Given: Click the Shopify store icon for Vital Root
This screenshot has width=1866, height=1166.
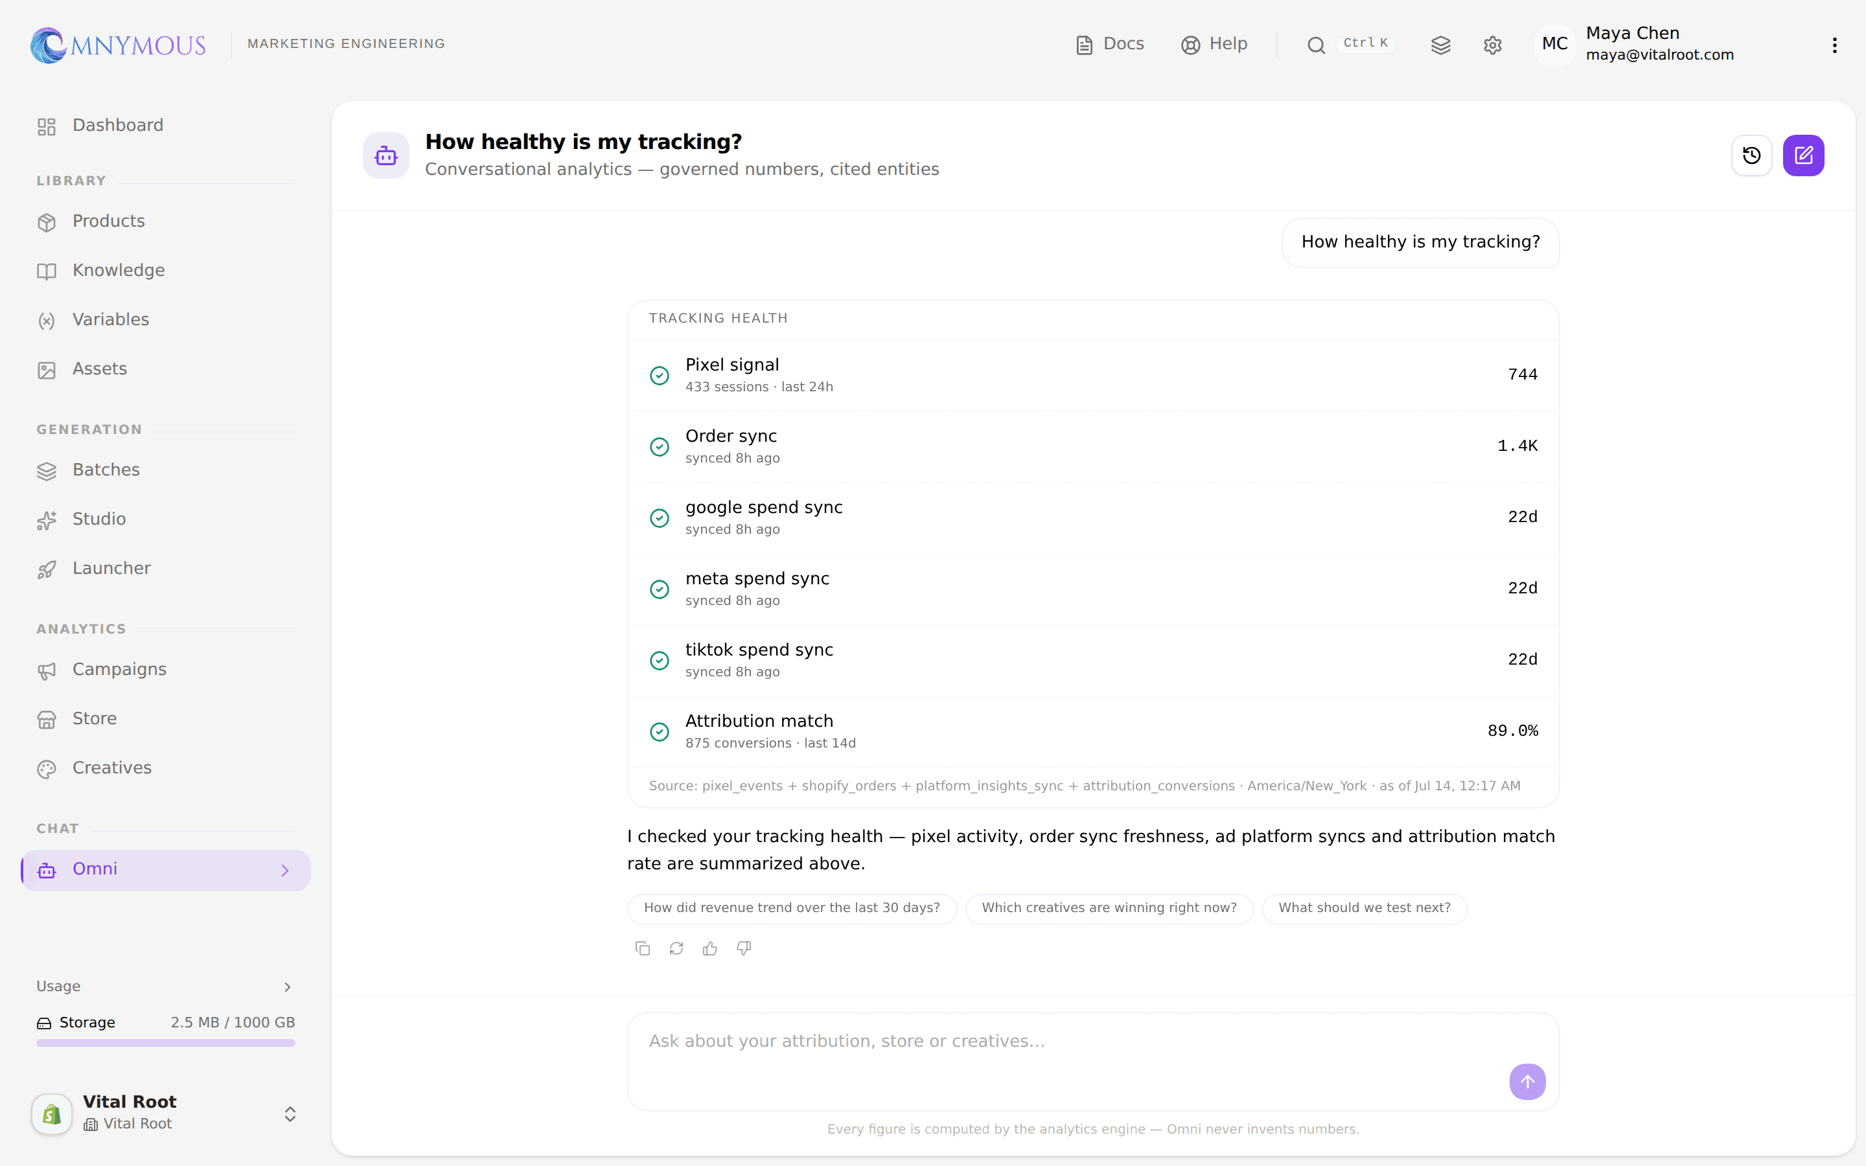Looking at the screenshot, I should click(x=52, y=1114).
